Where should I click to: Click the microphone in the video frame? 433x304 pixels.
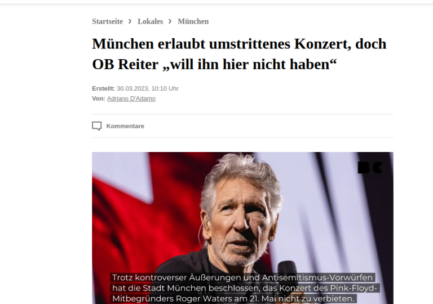tap(287, 272)
